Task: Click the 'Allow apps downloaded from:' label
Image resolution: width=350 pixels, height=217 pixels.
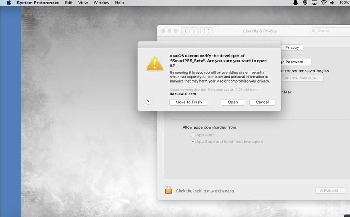Action: (210, 127)
